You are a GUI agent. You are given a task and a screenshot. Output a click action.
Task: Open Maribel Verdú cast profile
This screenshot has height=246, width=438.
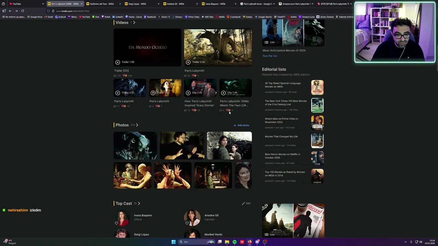(213, 235)
